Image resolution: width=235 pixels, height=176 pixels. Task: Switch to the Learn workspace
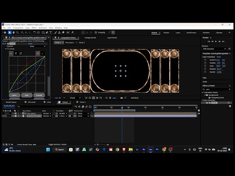tap(178, 33)
